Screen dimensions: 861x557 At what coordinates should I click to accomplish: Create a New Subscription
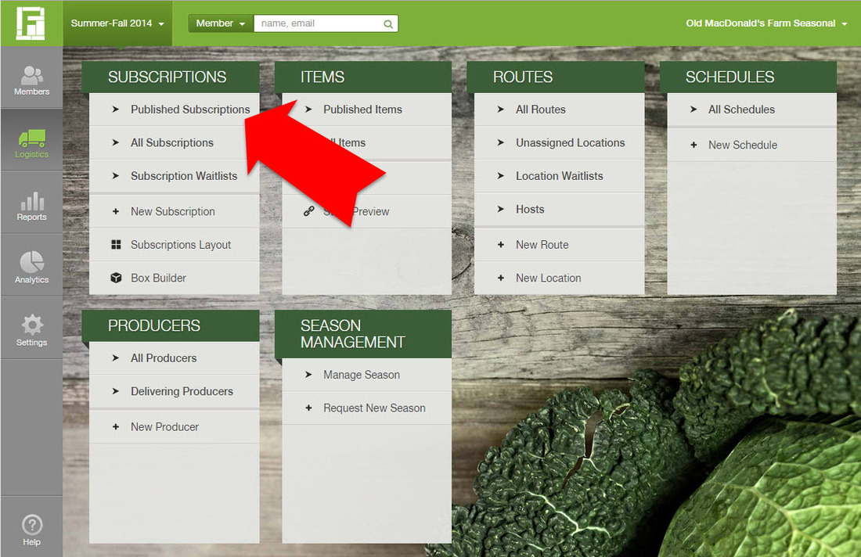tap(174, 211)
